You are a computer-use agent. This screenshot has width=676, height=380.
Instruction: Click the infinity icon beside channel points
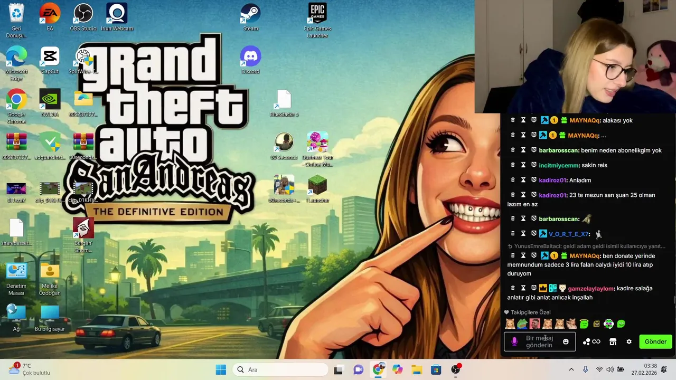point(596,341)
